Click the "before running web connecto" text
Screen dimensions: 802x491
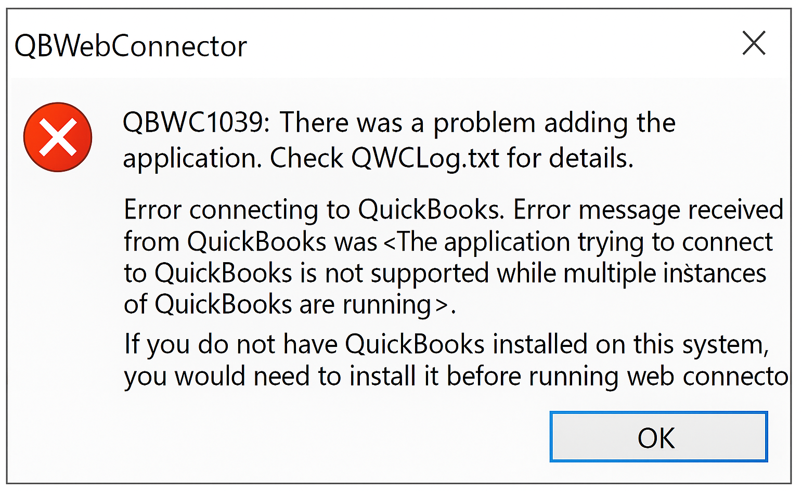point(617,376)
